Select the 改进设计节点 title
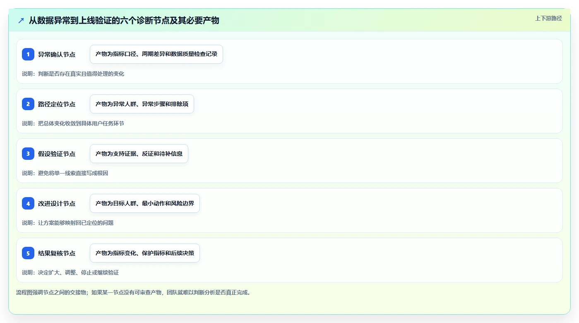579x323 pixels. click(x=57, y=203)
